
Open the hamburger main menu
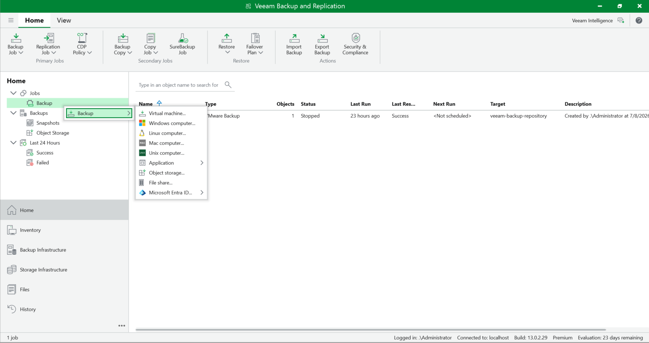pyautogui.click(x=11, y=20)
